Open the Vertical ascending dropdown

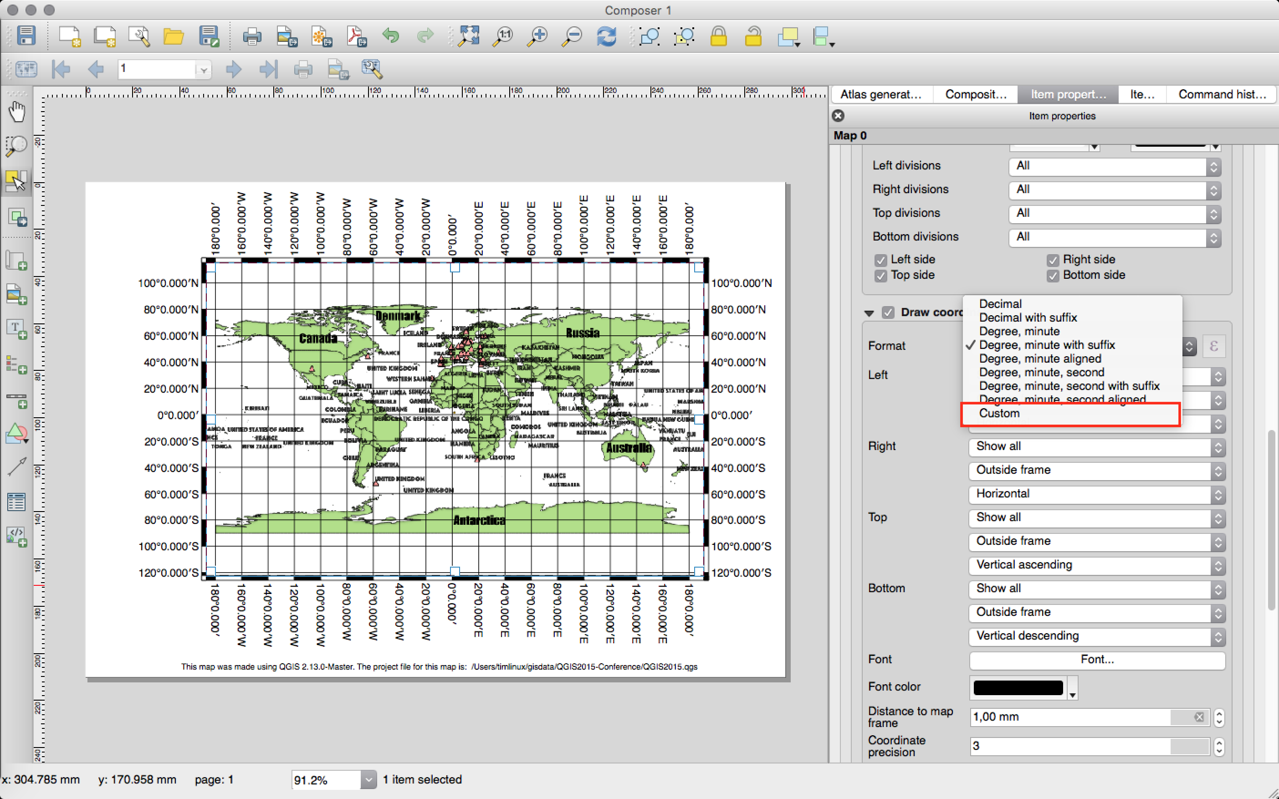(x=1097, y=565)
